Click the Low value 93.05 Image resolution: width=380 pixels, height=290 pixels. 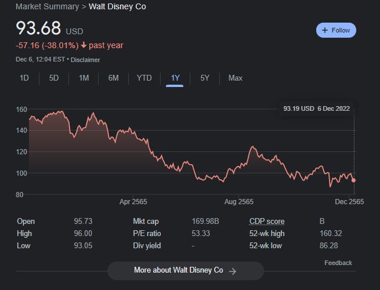pos(83,246)
